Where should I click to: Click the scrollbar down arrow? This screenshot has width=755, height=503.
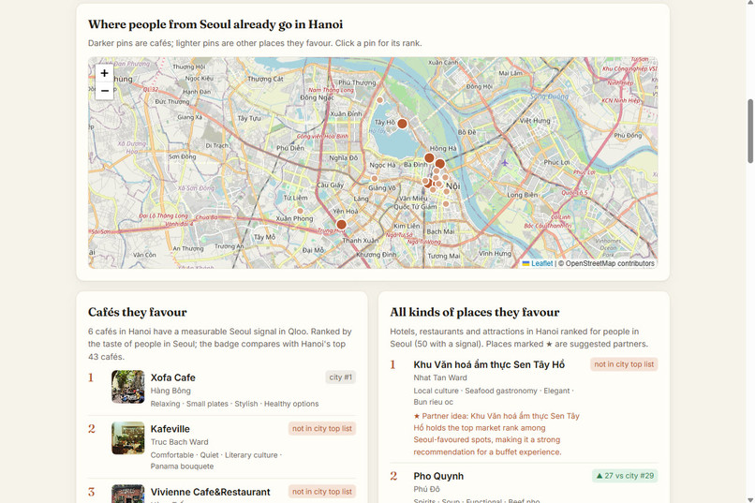(750, 499)
